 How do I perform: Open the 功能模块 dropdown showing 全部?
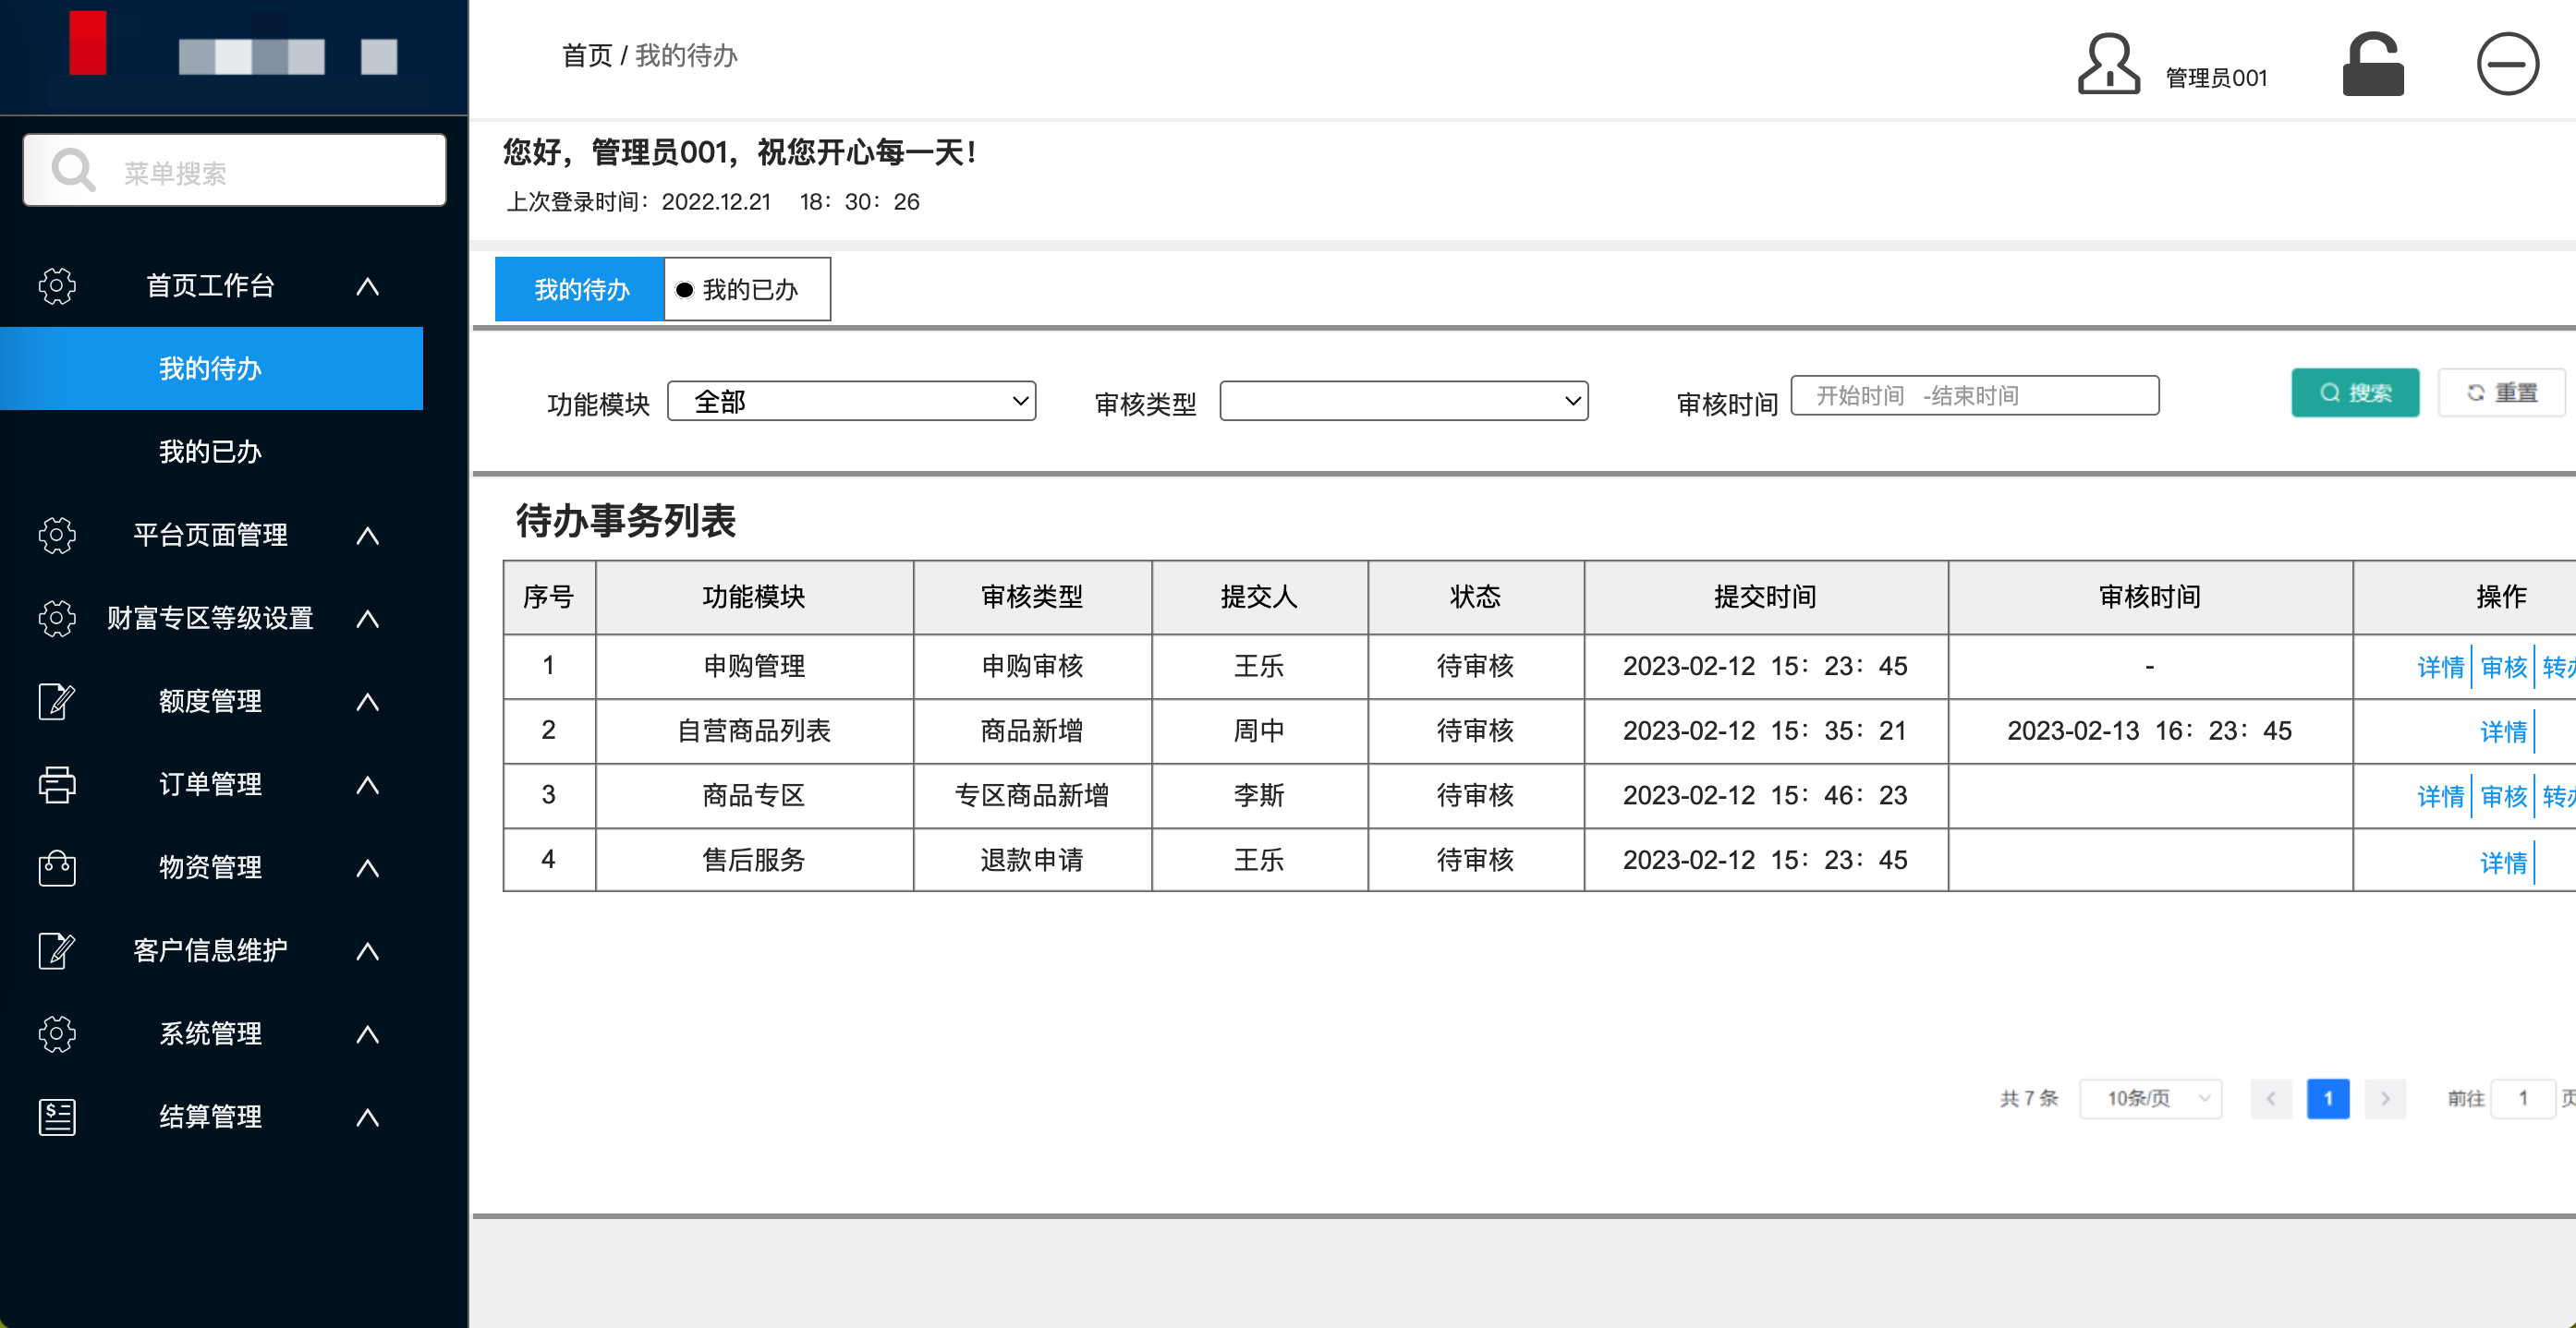[x=851, y=401]
